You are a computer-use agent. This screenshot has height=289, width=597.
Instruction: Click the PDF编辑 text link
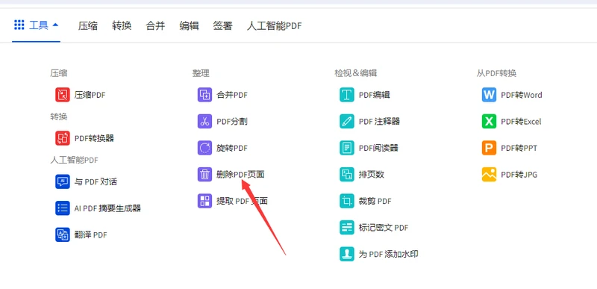click(x=375, y=95)
